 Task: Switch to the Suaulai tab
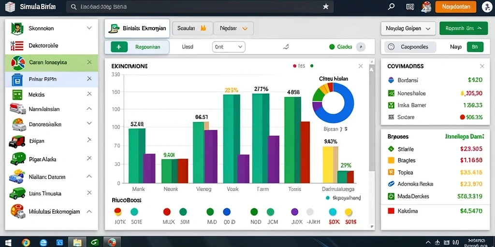(x=191, y=28)
